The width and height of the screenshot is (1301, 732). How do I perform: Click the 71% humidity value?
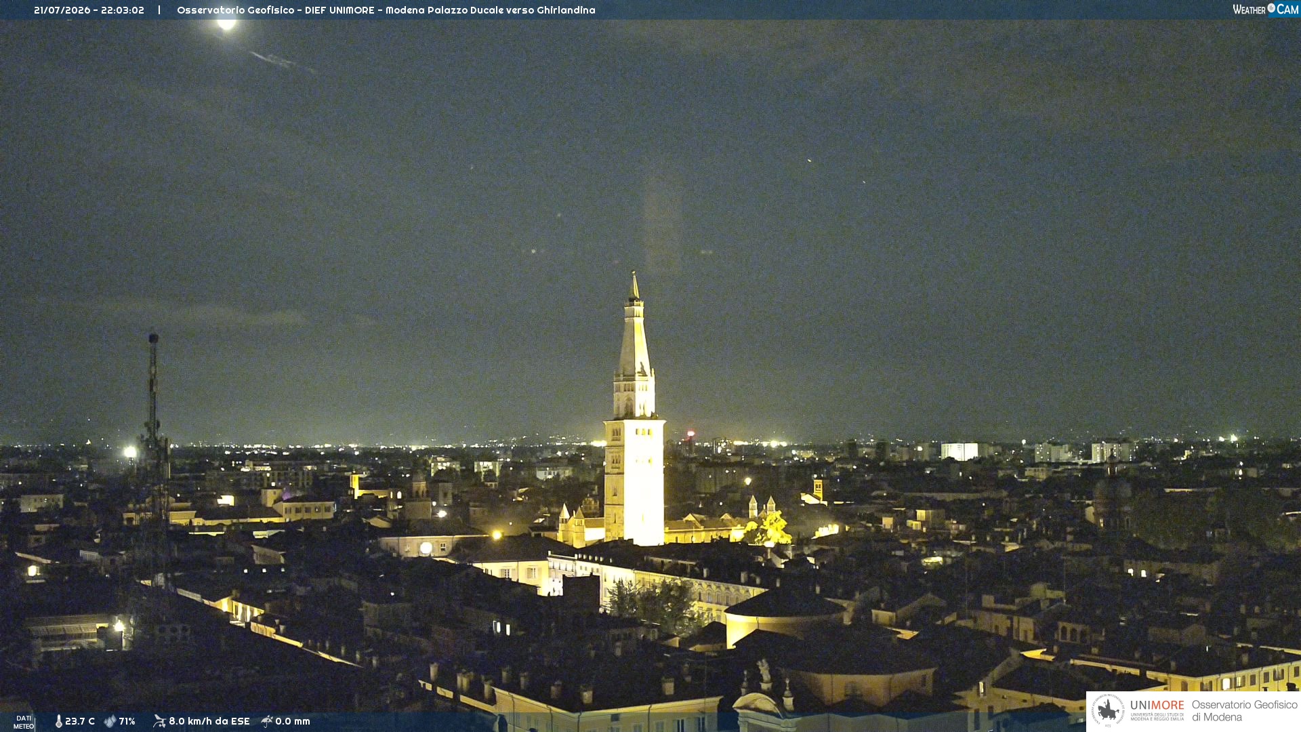tap(127, 721)
